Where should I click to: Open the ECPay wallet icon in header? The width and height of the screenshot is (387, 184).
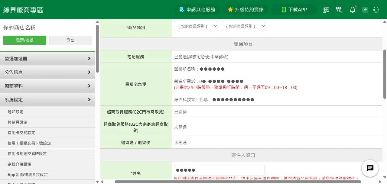point(326,10)
